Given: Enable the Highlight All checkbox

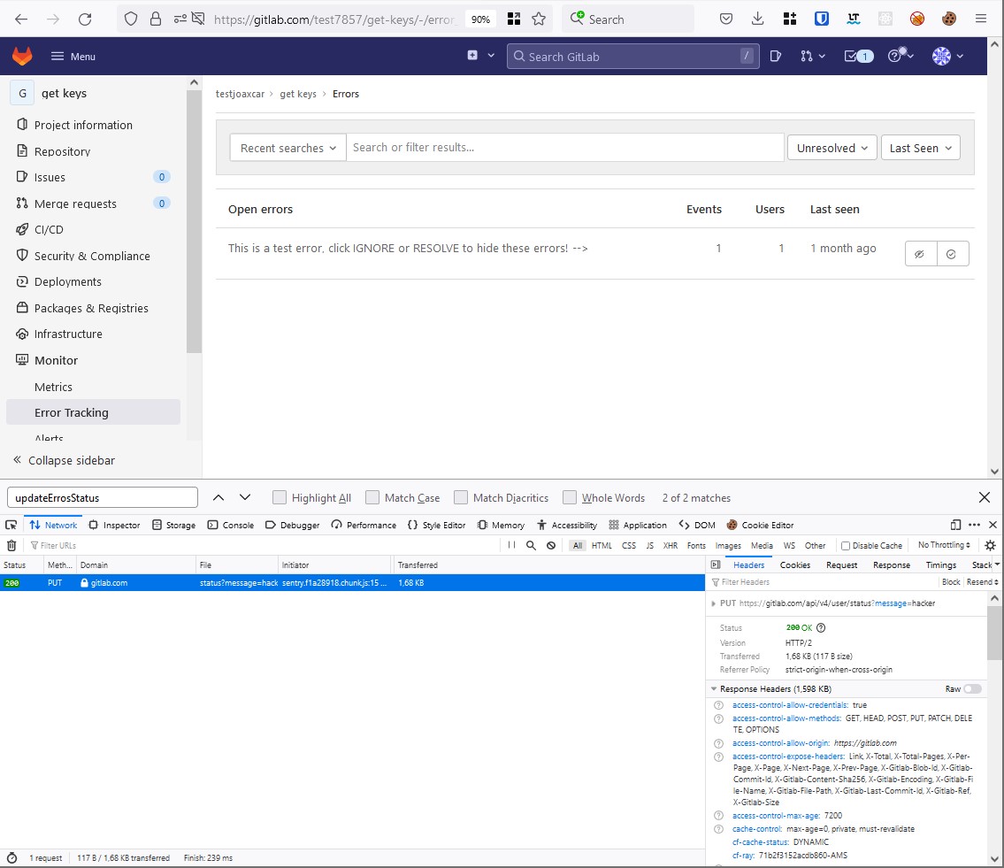Looking at the screenshot, I should [280, 498].
